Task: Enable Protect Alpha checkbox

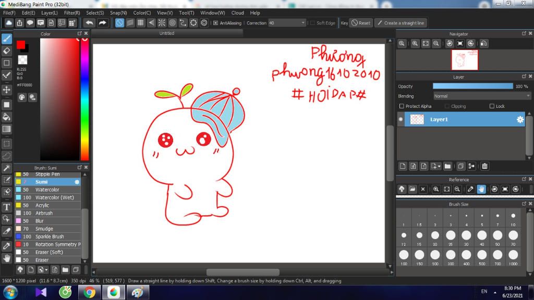Action: (402, 106)
